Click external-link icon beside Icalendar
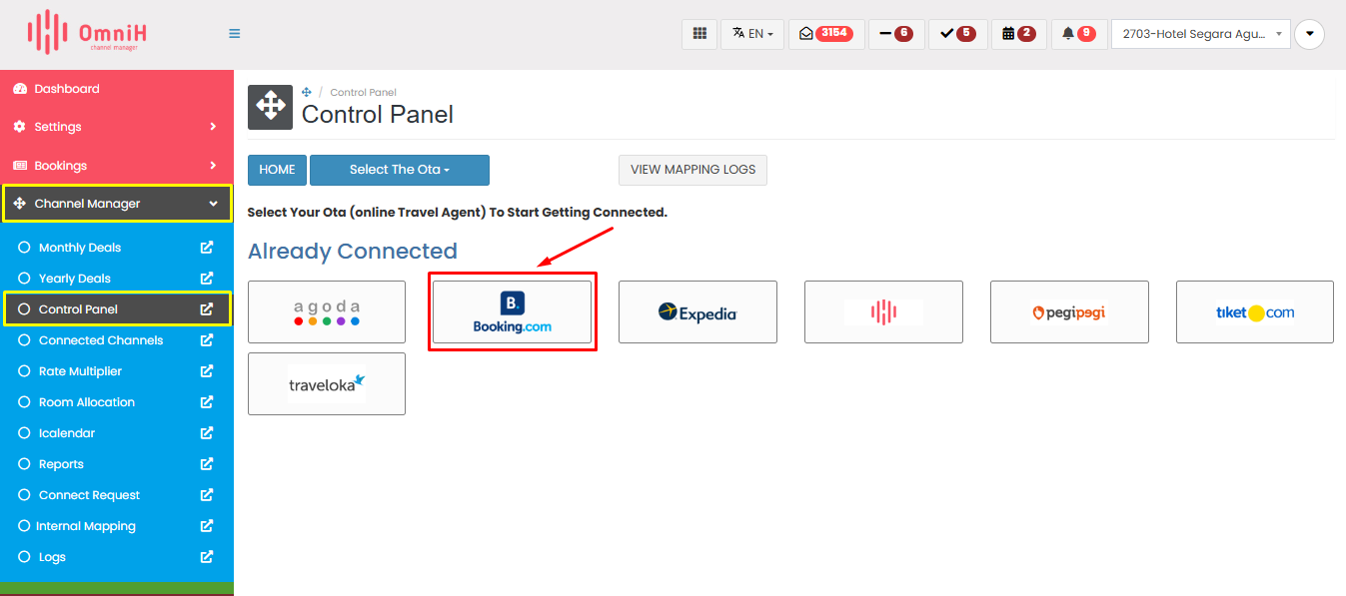Viewport: 1346px width, 596px height. tap(207, 433)
